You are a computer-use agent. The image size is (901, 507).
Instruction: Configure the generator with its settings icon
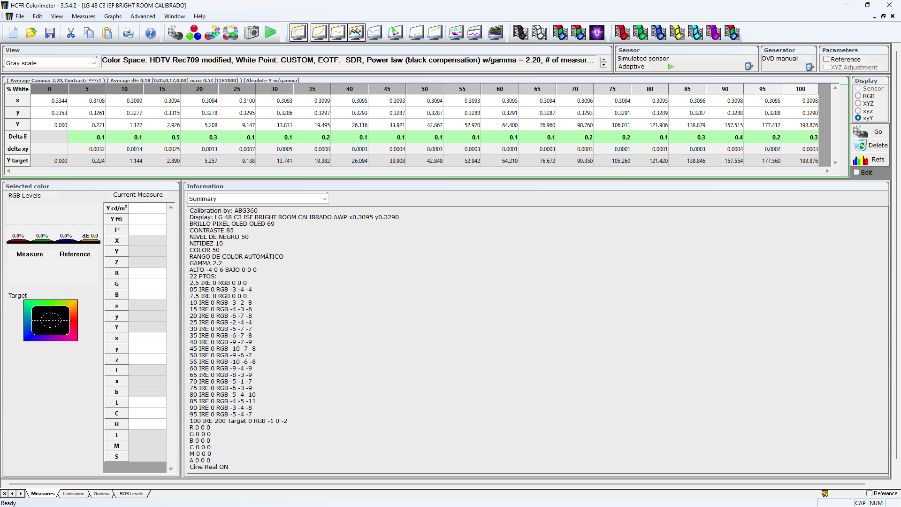[x=810, y=67]
